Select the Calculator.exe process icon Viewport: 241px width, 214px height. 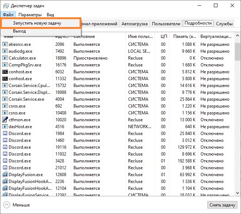click(x=5, y=58)
